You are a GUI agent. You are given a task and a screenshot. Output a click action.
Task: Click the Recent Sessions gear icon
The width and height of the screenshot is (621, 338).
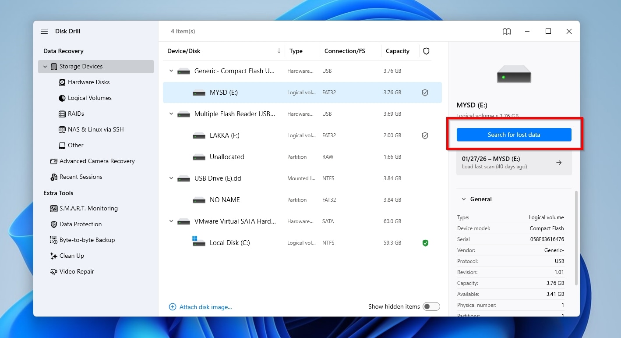(54, 177)
